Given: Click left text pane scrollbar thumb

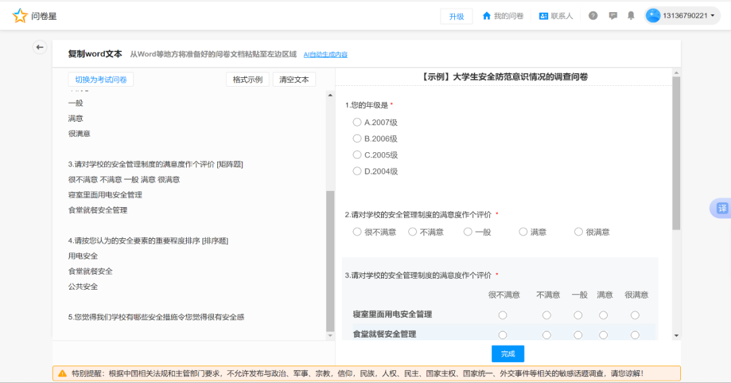Looking at the screenshot, I should click(x=330, y=261).
